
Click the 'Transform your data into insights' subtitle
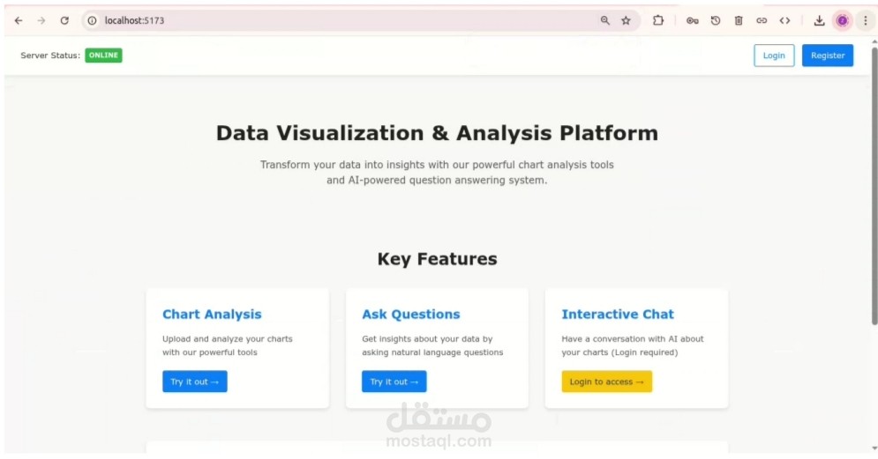(438, 172)
